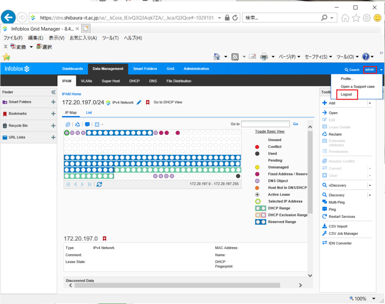Select Logout from the admin menu

pyautogui.click(x=346, y=94)
